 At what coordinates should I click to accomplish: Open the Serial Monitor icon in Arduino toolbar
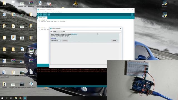[x=132, y=14]
